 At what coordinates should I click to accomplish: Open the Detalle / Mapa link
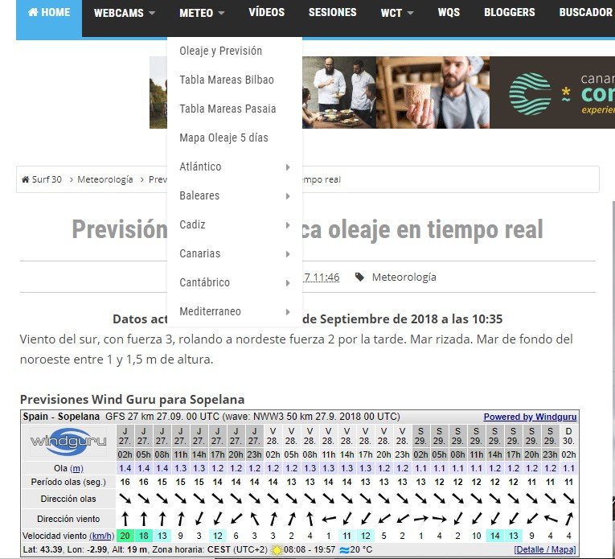[546, 549]
